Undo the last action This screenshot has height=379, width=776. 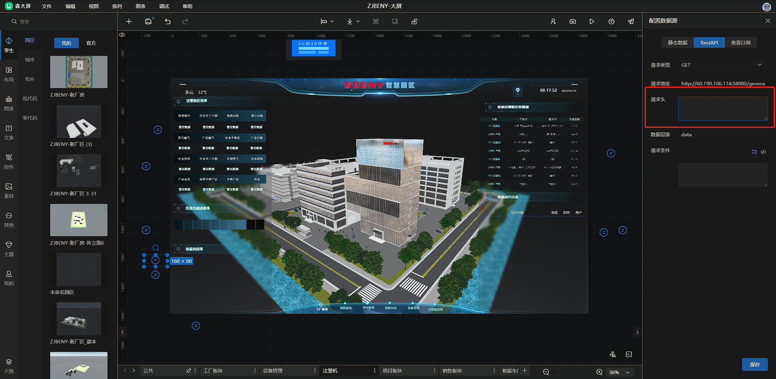168,21
